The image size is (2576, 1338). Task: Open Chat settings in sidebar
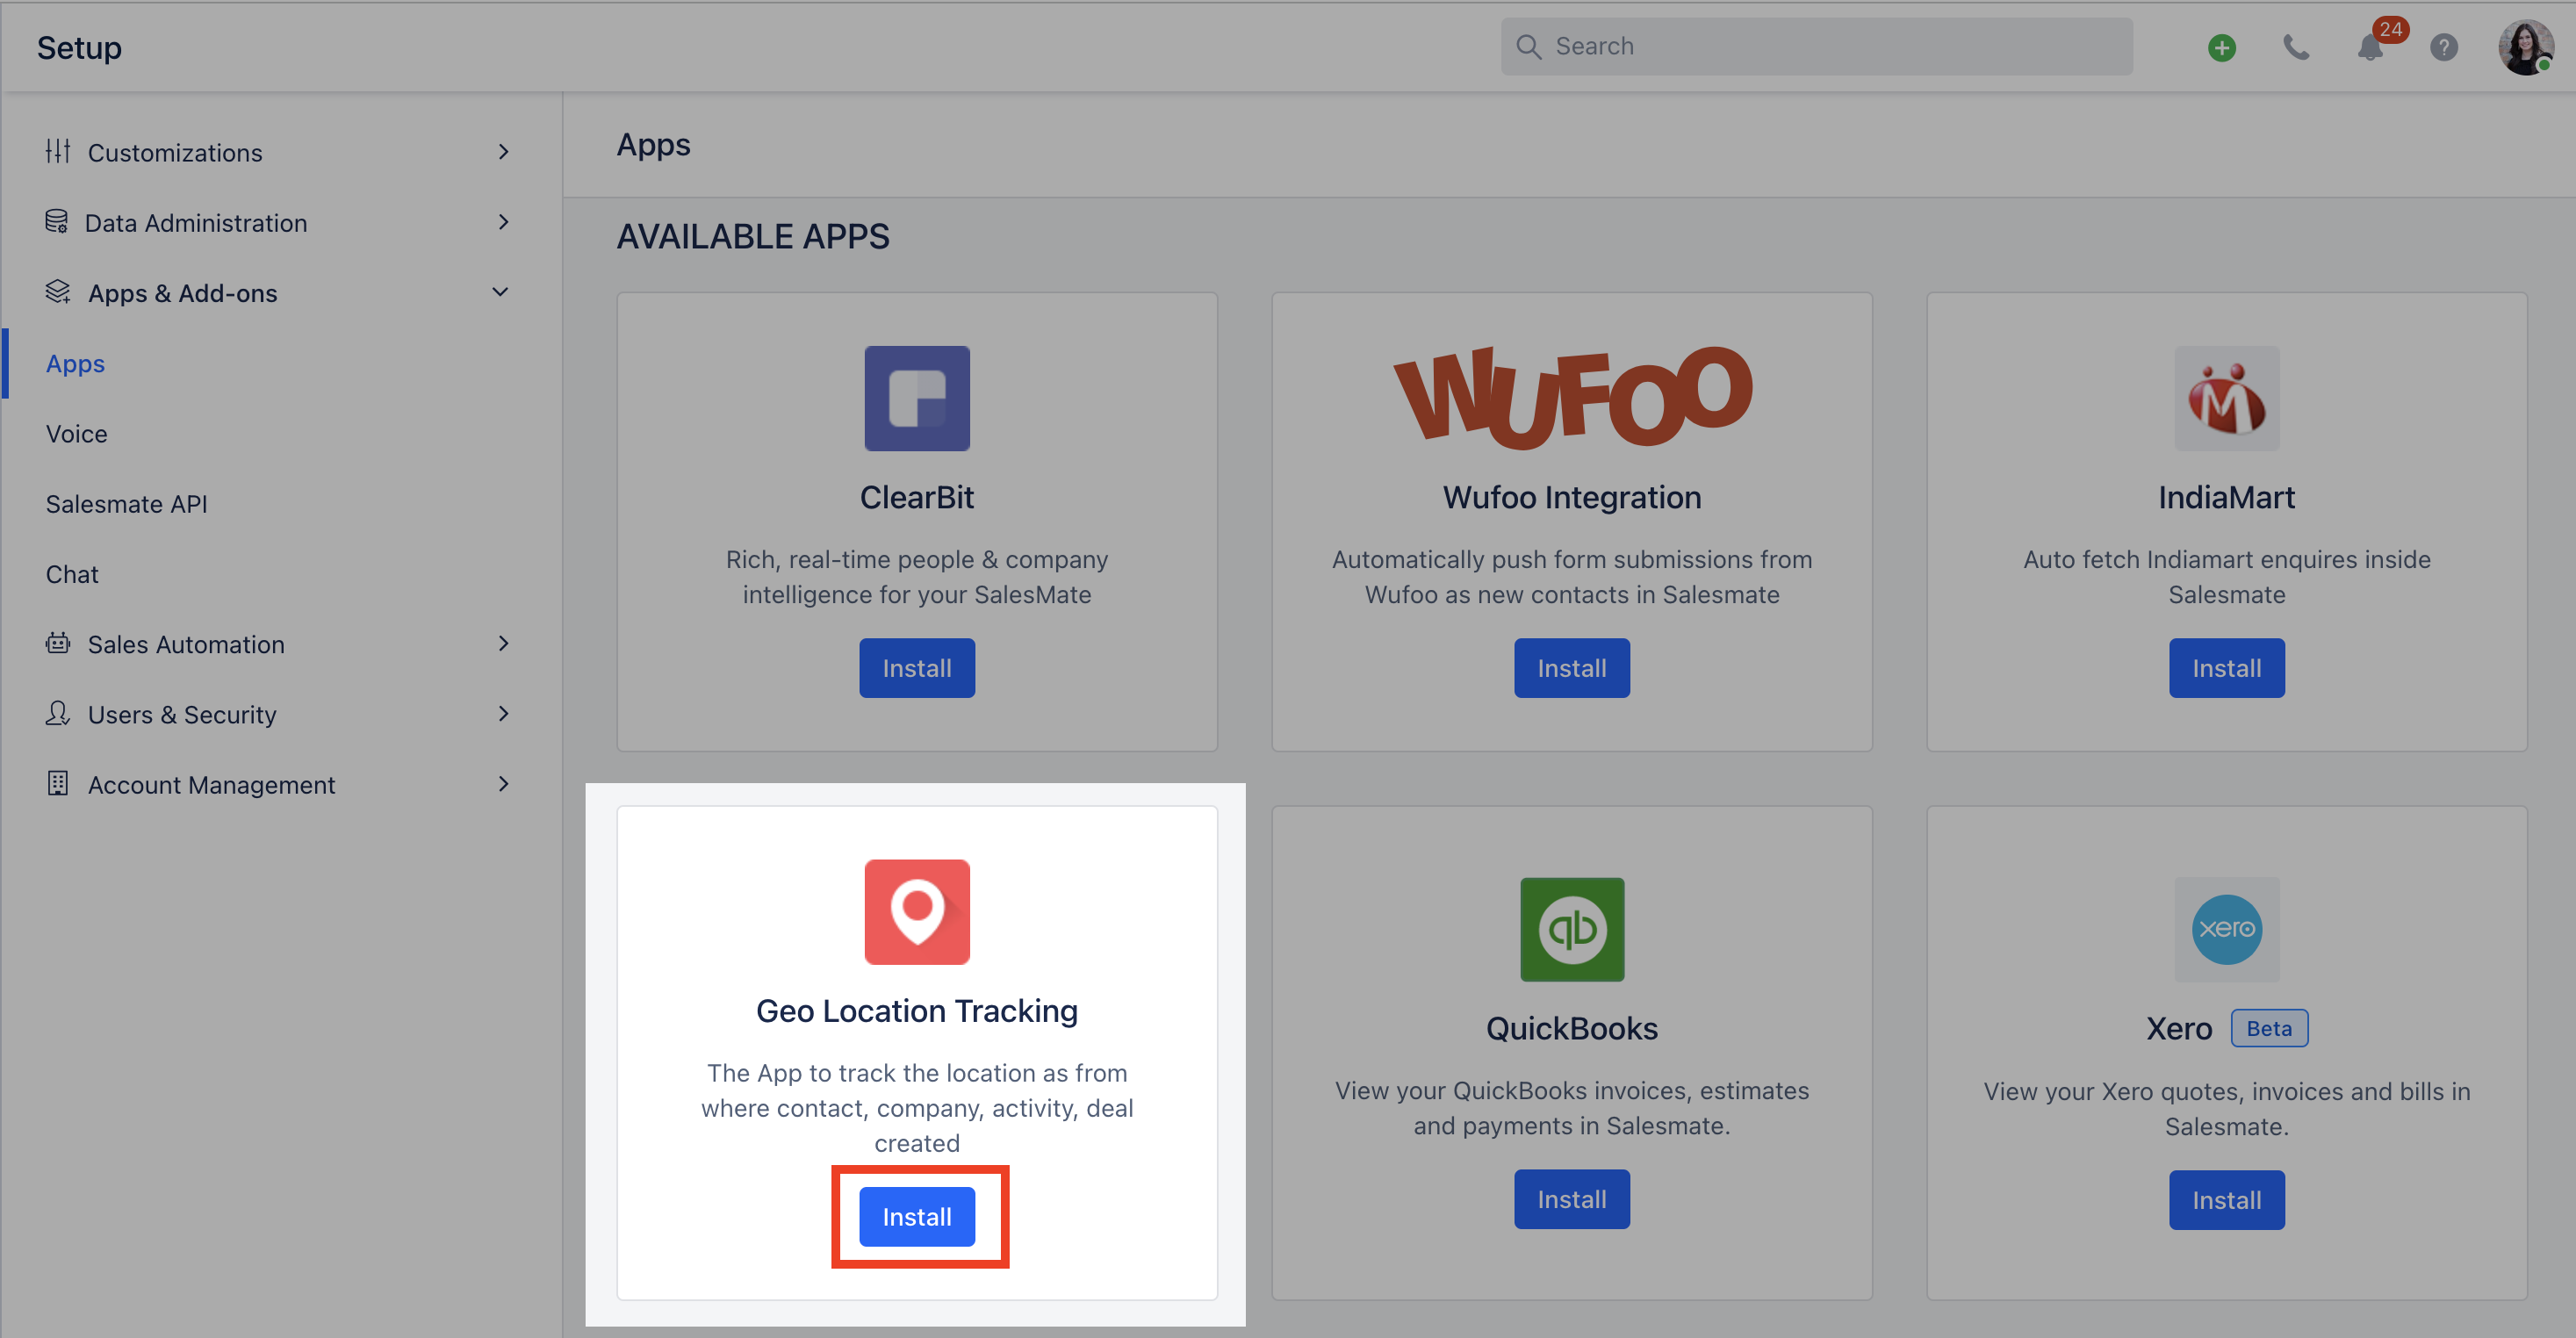pyautogui.click(x=72, y=573)
